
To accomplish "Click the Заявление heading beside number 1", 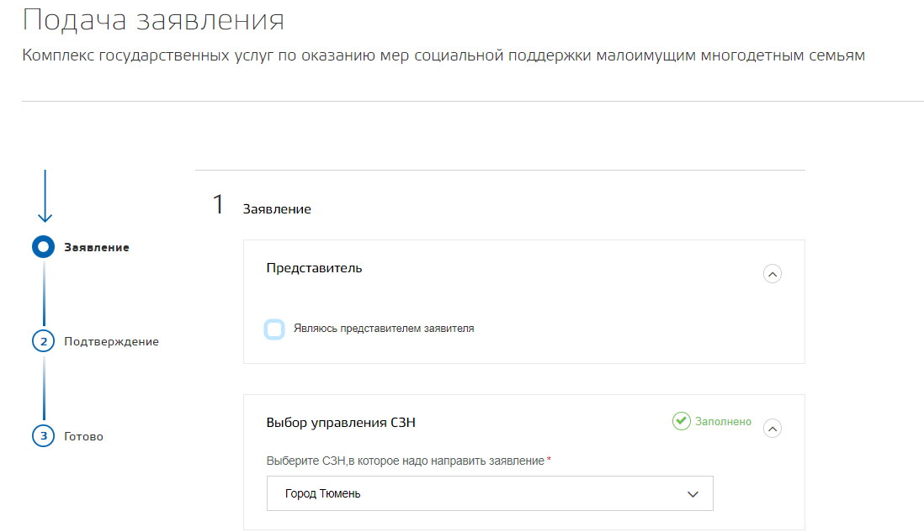I will coord(277,208).
